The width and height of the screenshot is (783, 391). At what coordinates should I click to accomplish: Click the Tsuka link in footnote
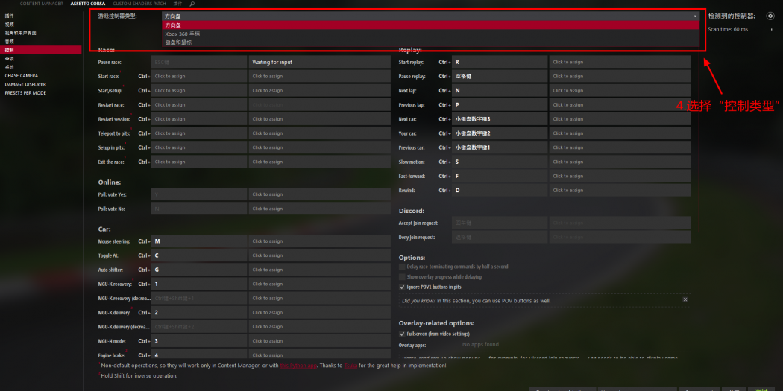coord(350,366)
